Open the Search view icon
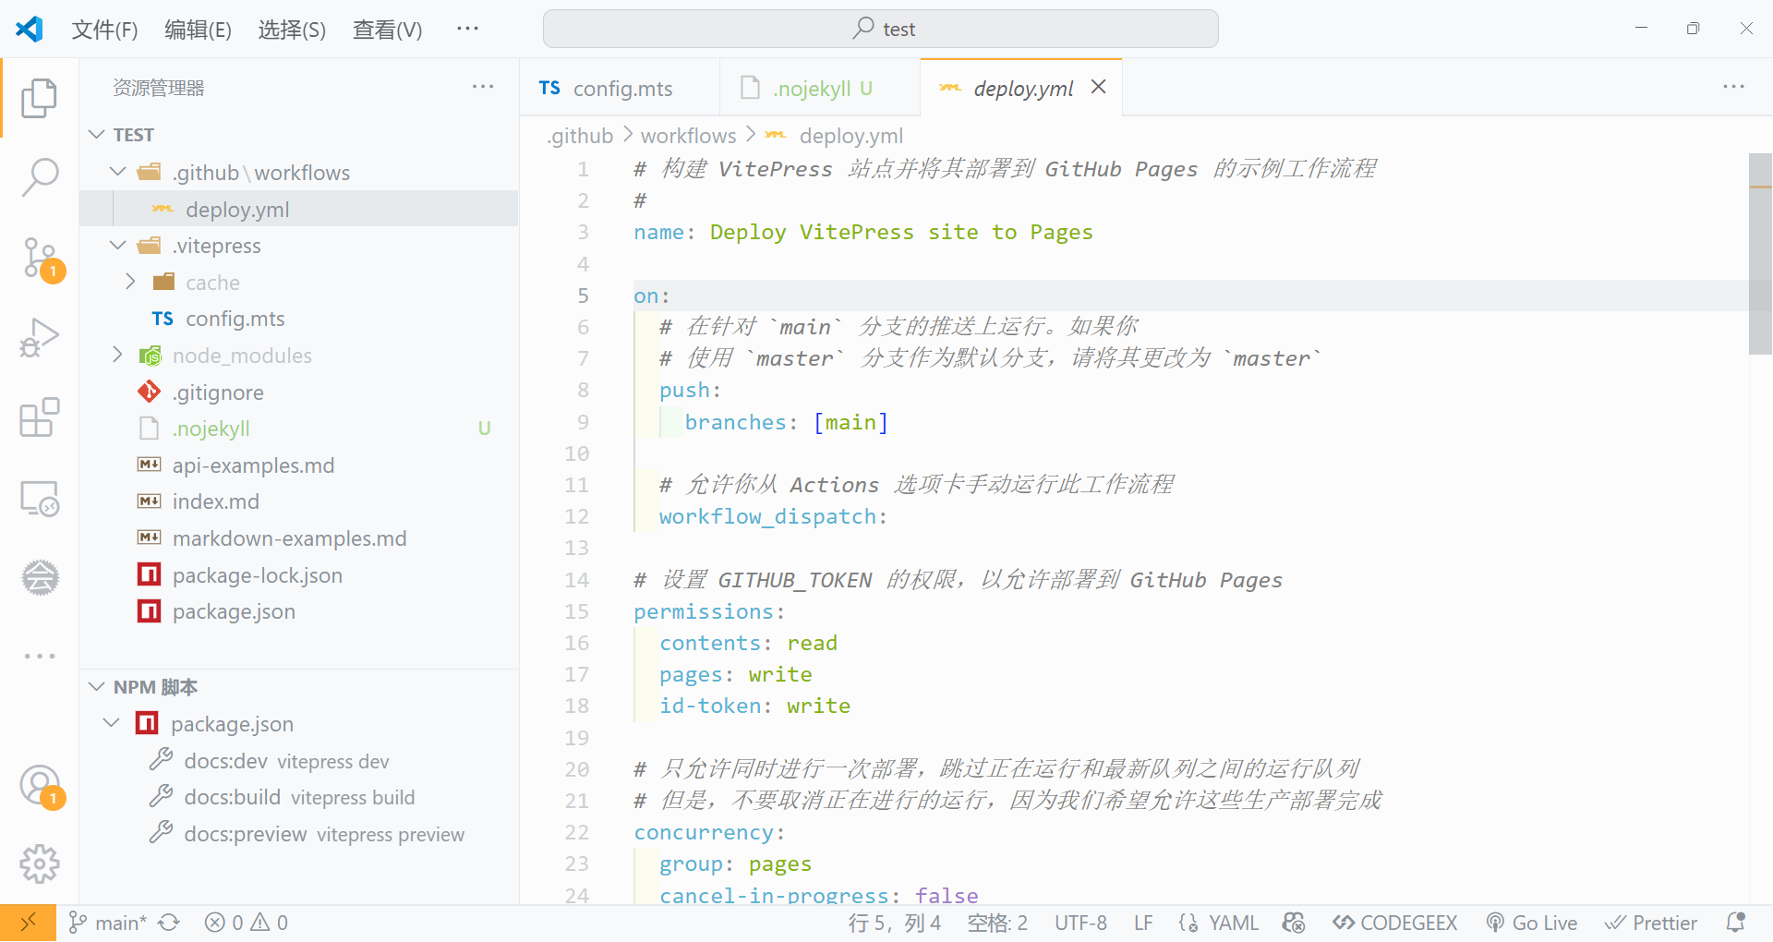 [x=39, y=176]
